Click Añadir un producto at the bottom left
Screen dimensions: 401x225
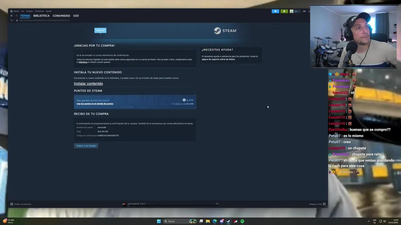(23, 204)
